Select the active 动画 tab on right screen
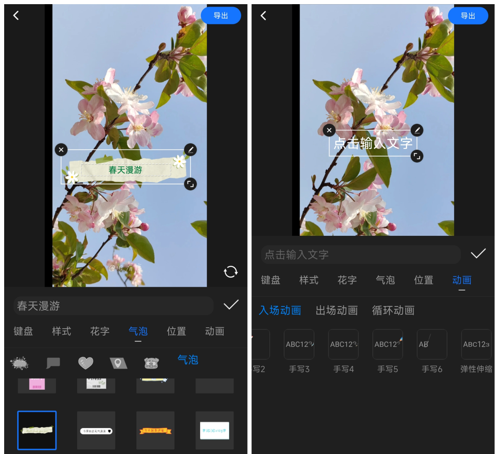This screenshot has width=499, height=454. pyautogui.click(x=462, y=280)
